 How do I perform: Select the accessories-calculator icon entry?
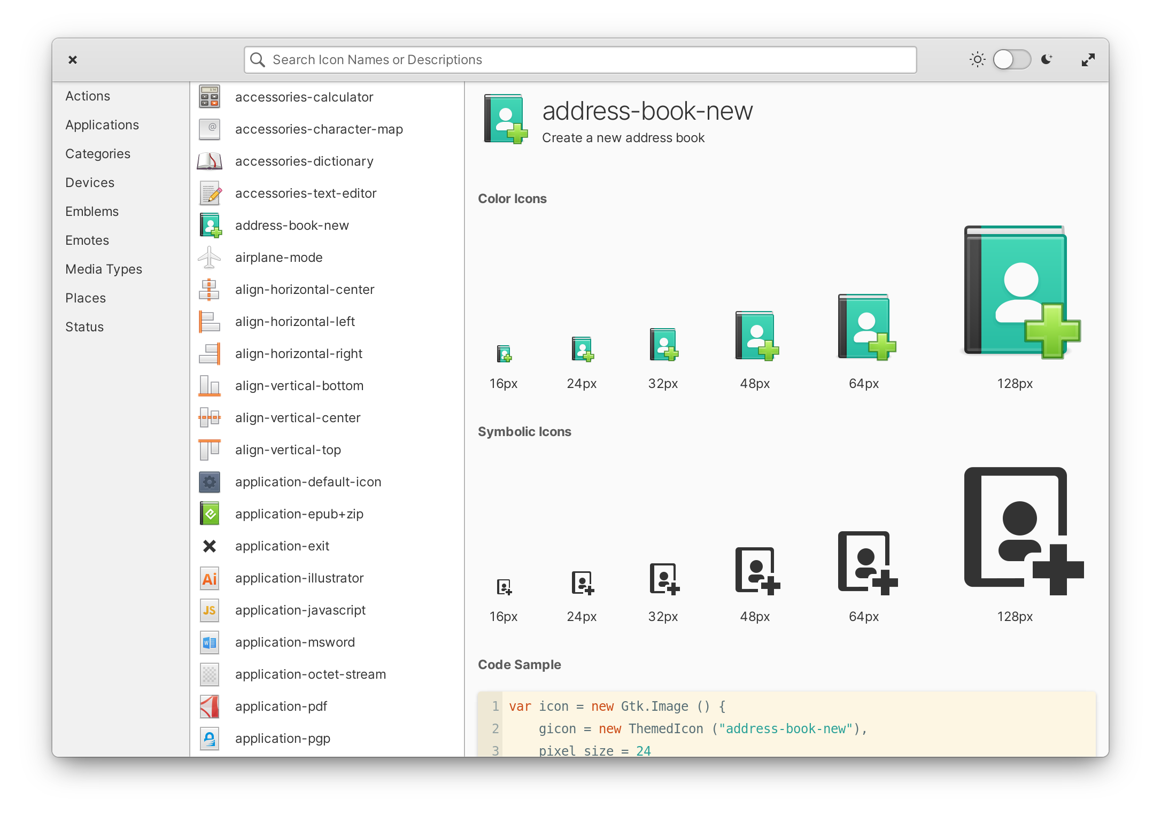[x=304, y=97]
